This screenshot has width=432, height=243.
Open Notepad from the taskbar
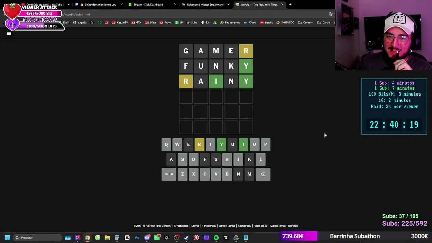(246, 238)
